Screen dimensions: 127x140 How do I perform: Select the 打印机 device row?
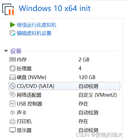pos(64,121)
